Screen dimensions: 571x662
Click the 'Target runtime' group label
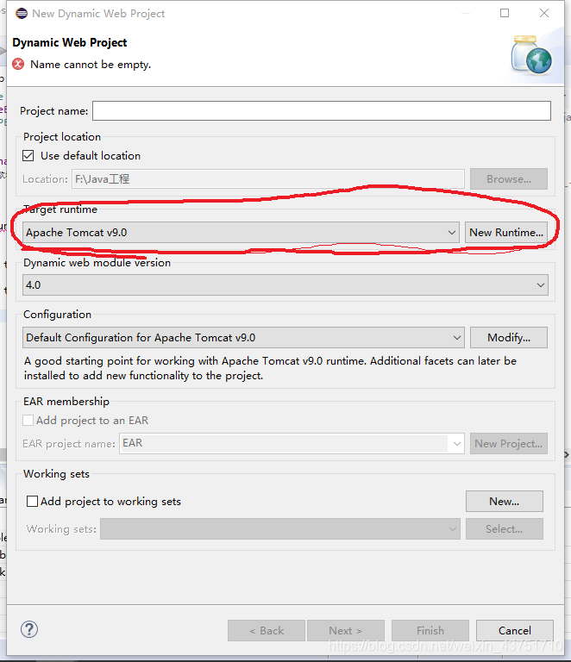pyautogui.click(x=60, y=209)
